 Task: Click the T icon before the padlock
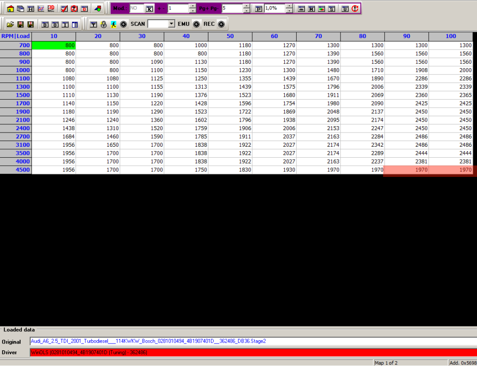[93, 25]
